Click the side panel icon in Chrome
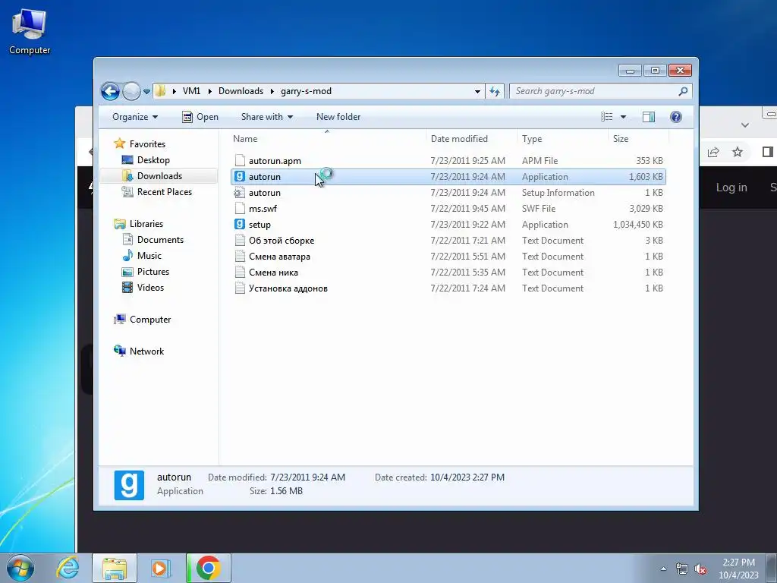The height and width of the screenshot is (583, 777). pyautogui.click(x=768, y=152)
